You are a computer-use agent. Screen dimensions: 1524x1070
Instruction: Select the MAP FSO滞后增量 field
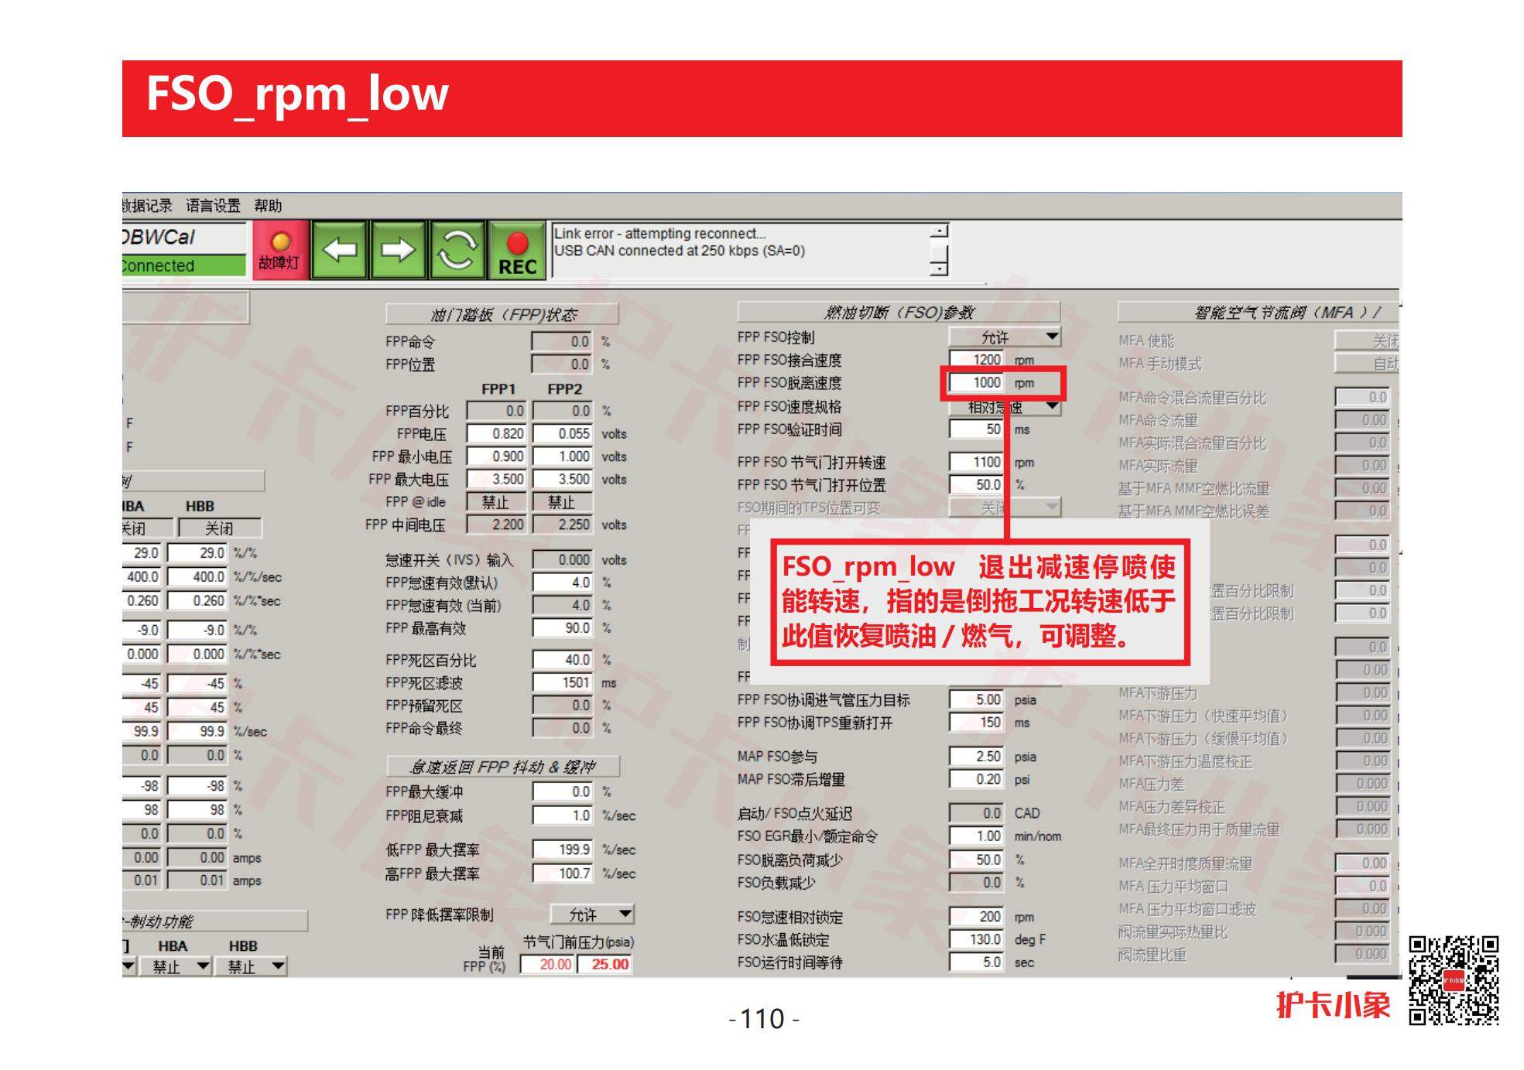[977, 779]
